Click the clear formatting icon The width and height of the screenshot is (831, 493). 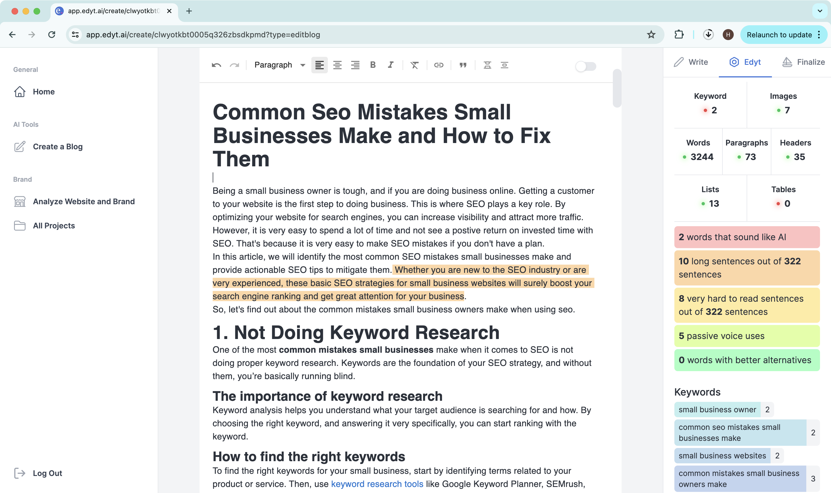[414, 65]
